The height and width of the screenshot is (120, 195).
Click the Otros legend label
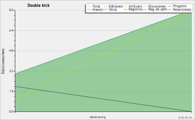point(113,9)
